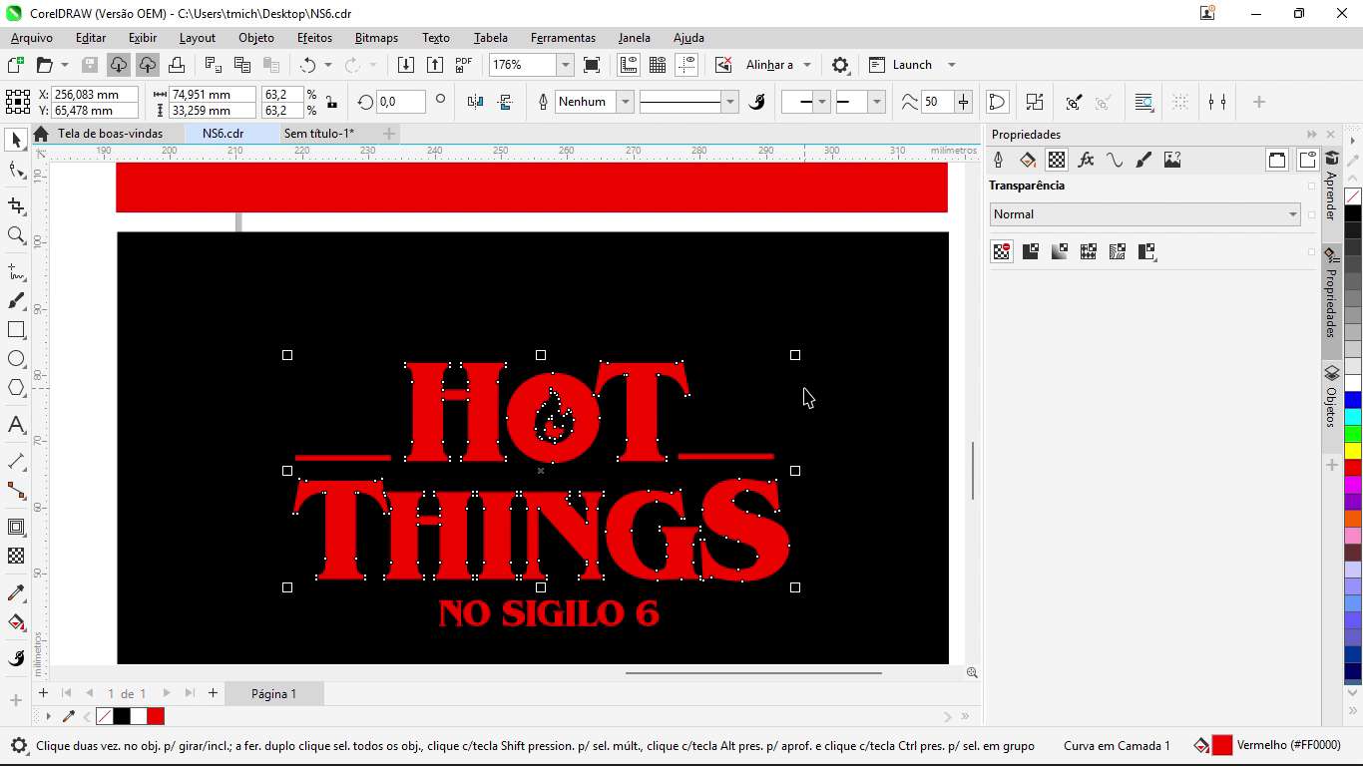This screenshot has width=1363, height=766.
Task: Click the Import icon in toolbar
Action: 406,65
